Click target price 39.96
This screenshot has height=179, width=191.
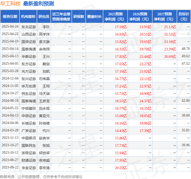186,145
